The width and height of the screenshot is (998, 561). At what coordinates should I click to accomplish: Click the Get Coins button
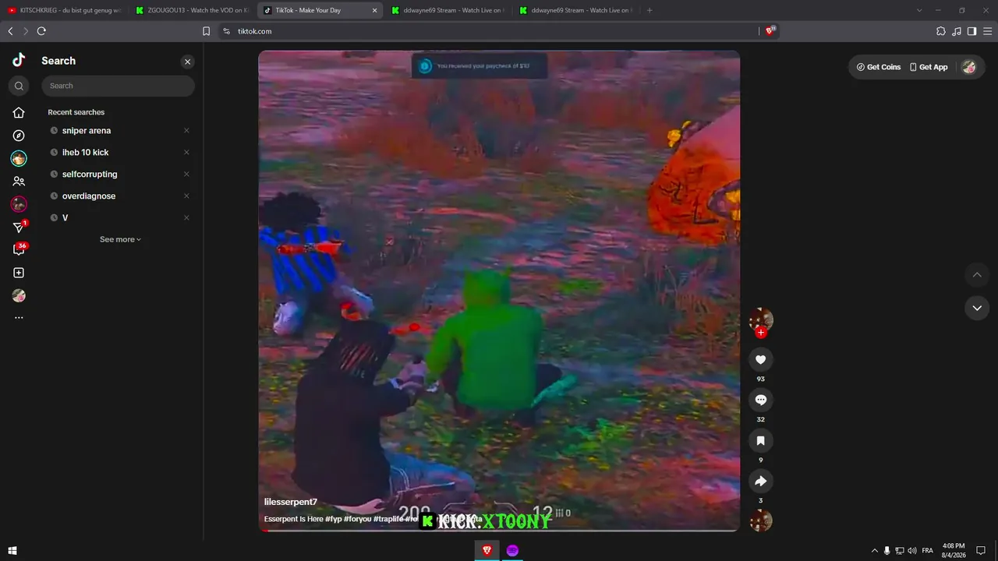tap(879, 67)
